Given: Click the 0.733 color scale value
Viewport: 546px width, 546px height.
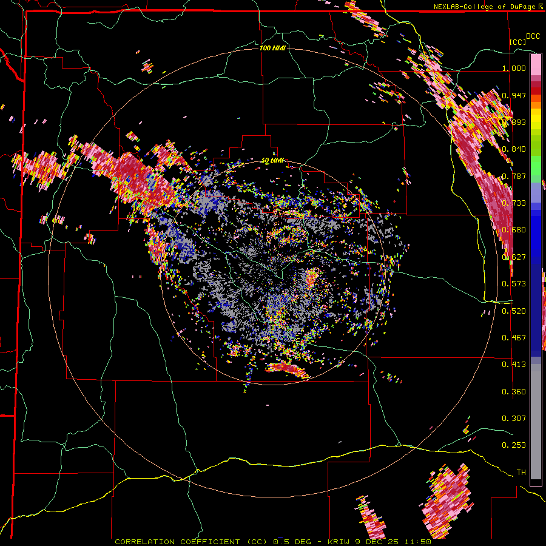Looking at the screenshot, I should click(514, 203).
